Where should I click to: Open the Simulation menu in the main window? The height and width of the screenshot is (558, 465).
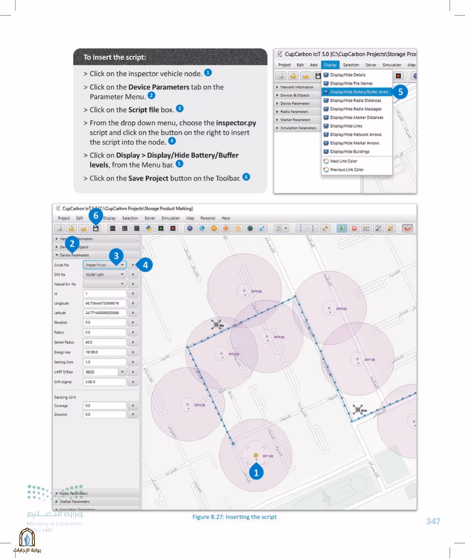(x=171, y=218)
